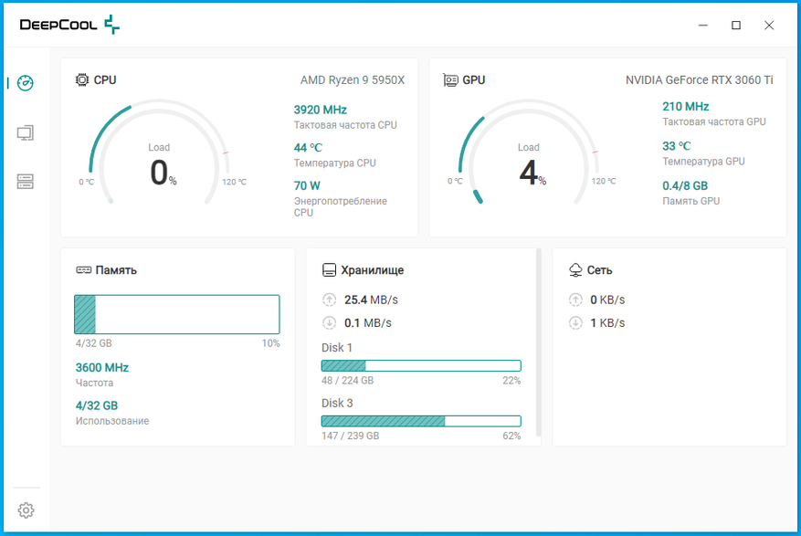This screenshot has width=801, height=536.
Task: Click the 44 °C CPU temperature value
Action: [x=308, y=148]
